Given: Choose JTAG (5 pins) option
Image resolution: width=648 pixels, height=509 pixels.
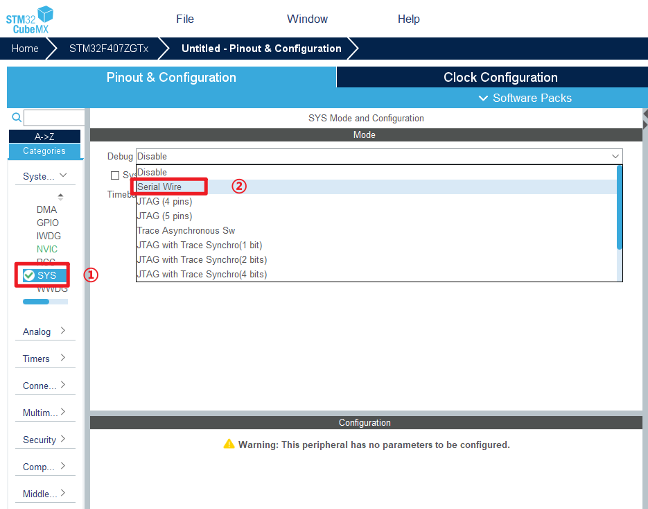Looking at the screenshot, I should point(376,216).
